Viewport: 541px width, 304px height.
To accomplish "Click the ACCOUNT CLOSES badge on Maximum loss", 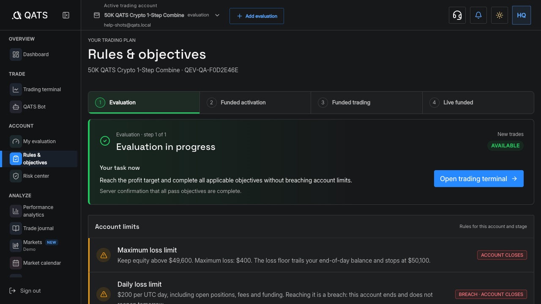I will [x=502, y=255].
